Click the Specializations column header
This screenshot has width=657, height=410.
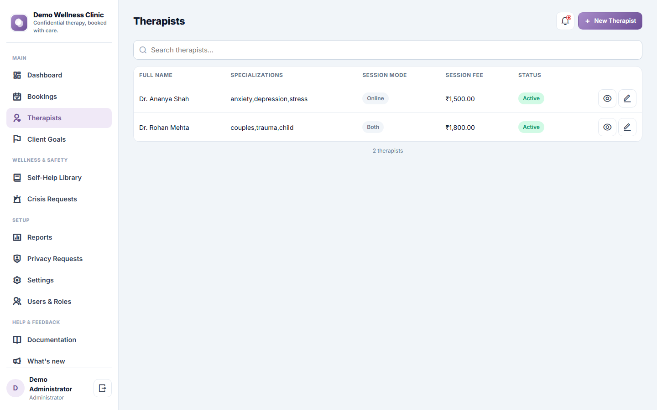tap(256, 75)
